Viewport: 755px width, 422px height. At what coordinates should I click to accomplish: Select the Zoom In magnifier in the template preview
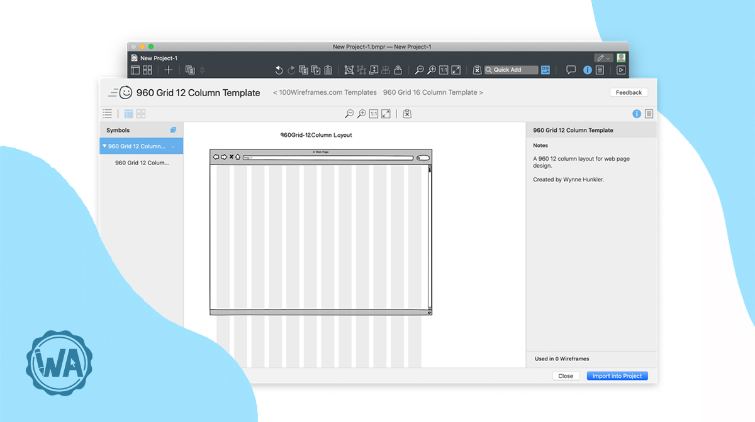[362, 114]
